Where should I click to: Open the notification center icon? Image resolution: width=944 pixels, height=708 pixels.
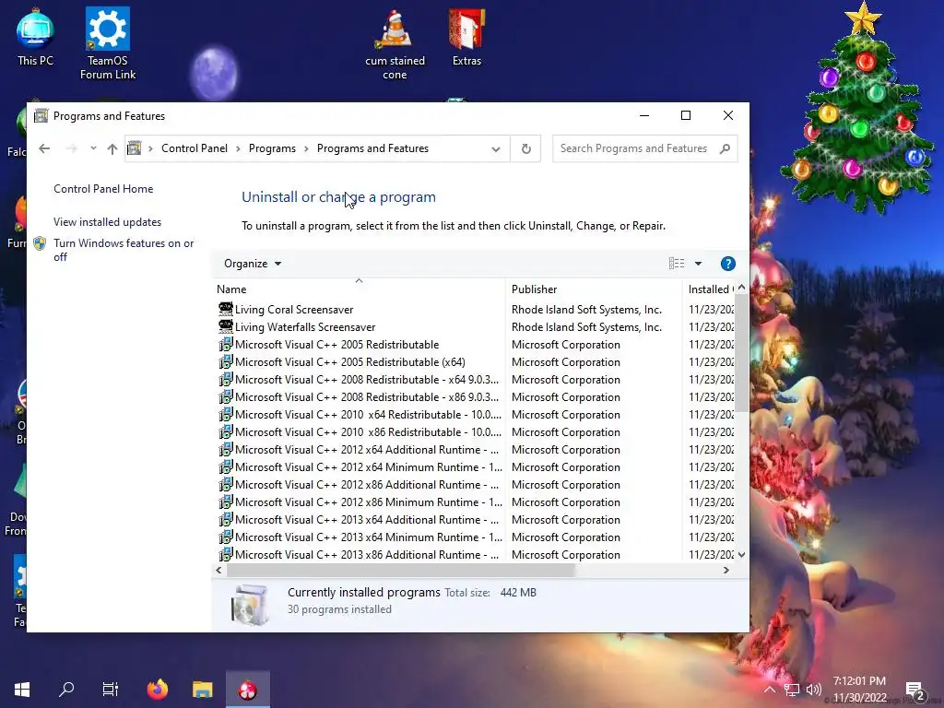[914, 690]
